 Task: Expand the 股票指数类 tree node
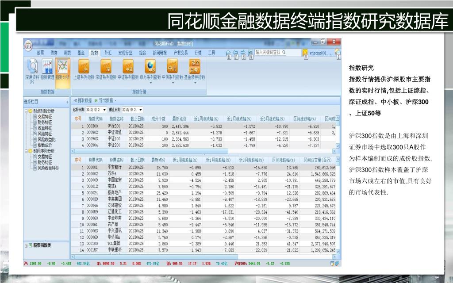(26, 246)
